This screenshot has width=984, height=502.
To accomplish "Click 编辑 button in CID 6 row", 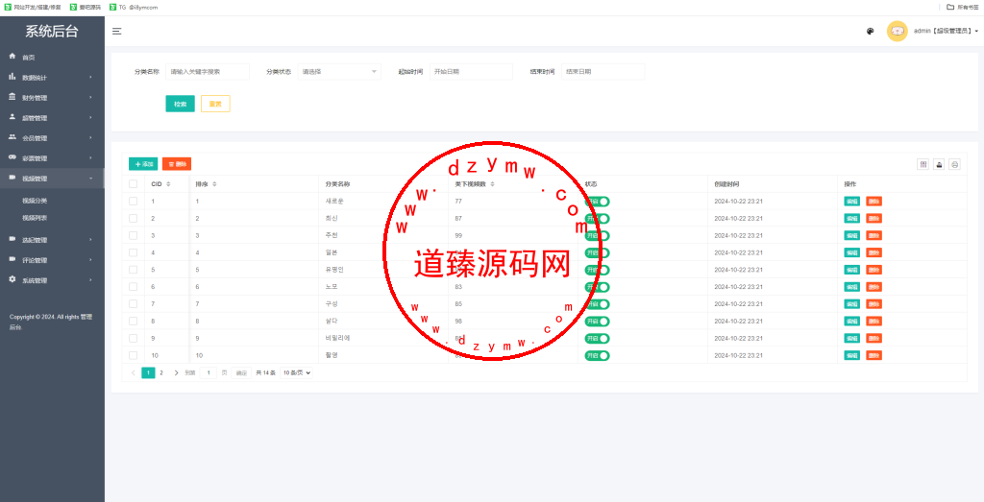I will [x=851, y=287].
